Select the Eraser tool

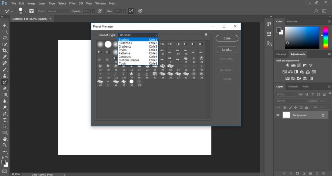point(5,88)
